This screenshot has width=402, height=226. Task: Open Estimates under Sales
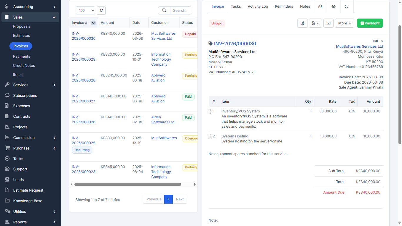(21, 35)
